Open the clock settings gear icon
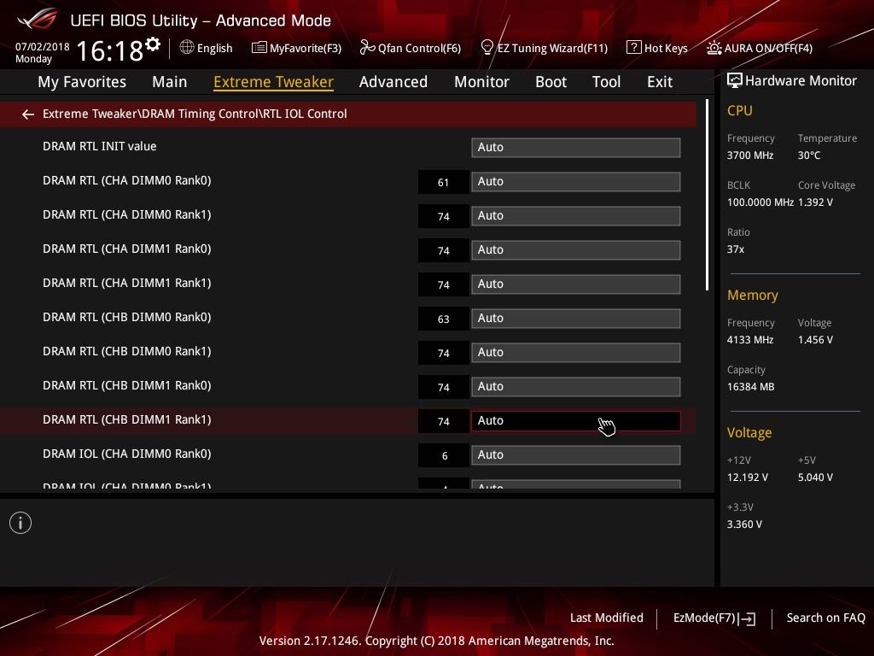 click(x=153, y=44)
